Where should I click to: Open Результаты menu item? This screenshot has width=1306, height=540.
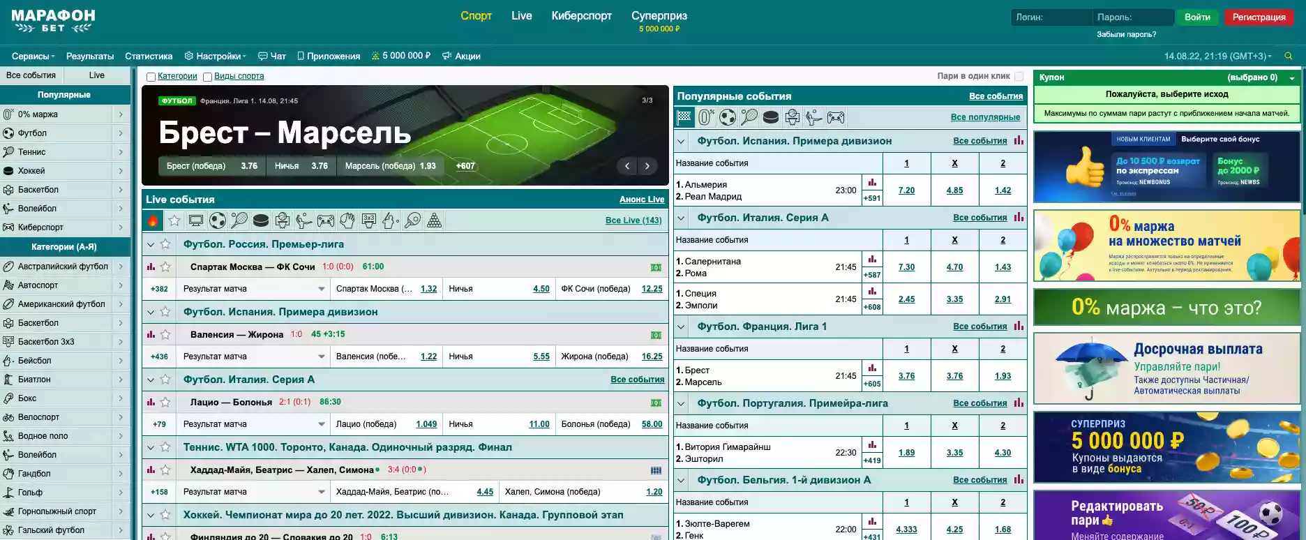pyautogui.click(x=90, y=57)
